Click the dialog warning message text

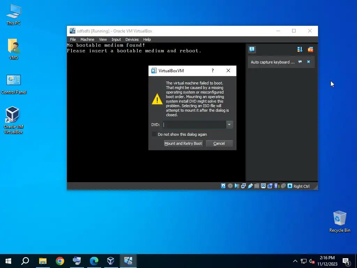pyautogui.click(x=197, y=99)
